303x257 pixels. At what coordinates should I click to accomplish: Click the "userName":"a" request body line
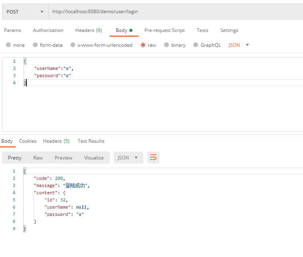click(54, 68)
